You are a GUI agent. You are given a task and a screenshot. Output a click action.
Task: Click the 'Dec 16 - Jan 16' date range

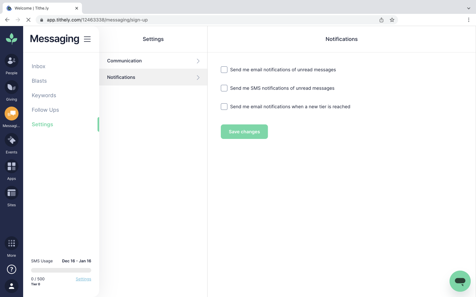[x=77, y=261]
